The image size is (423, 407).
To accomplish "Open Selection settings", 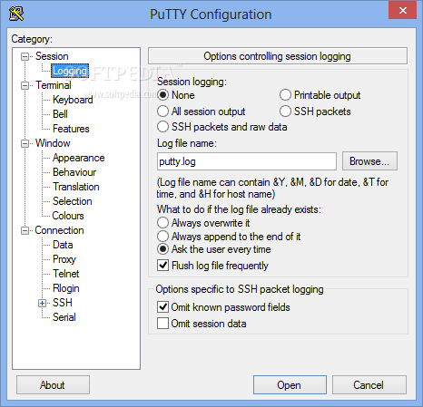I will tap(72, 201).
